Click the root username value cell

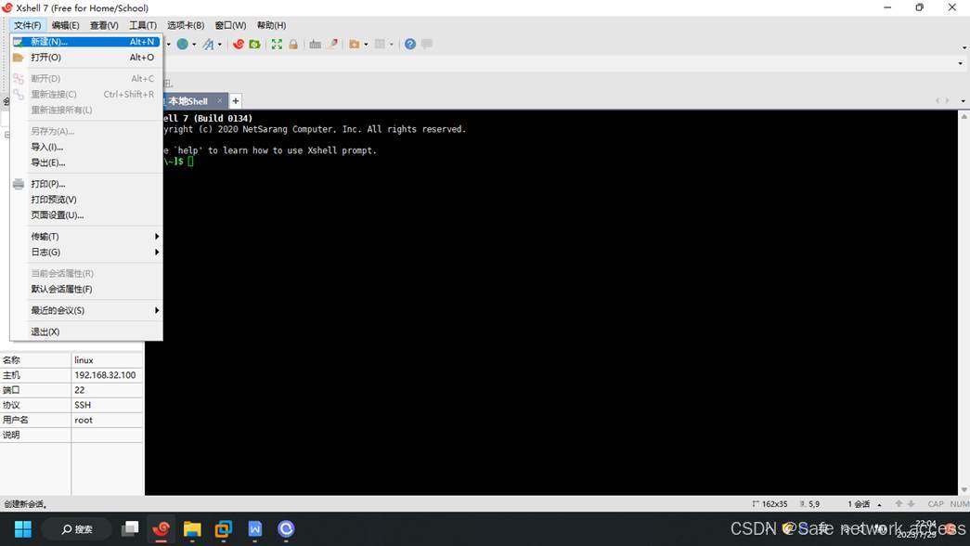click(107, 420)
